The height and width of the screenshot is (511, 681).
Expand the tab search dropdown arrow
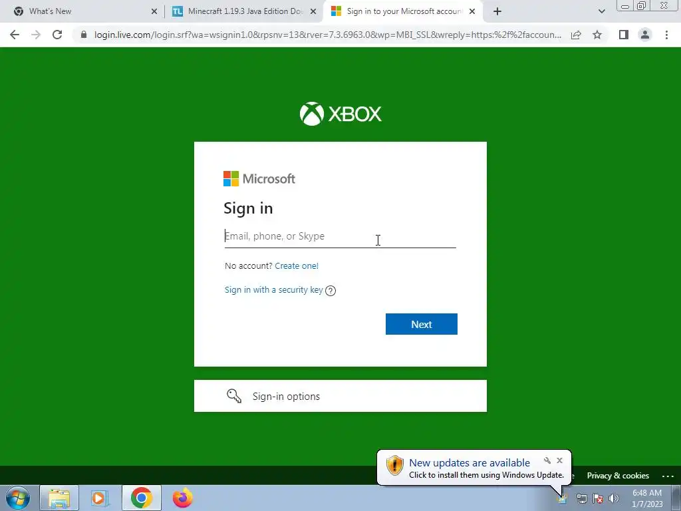[601, 11]
